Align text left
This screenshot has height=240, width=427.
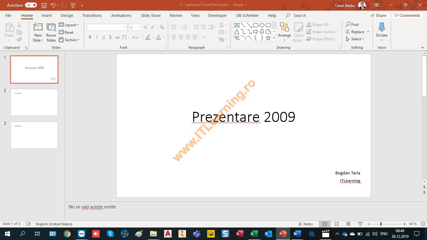pyautogui.click(x=174, y=37)
